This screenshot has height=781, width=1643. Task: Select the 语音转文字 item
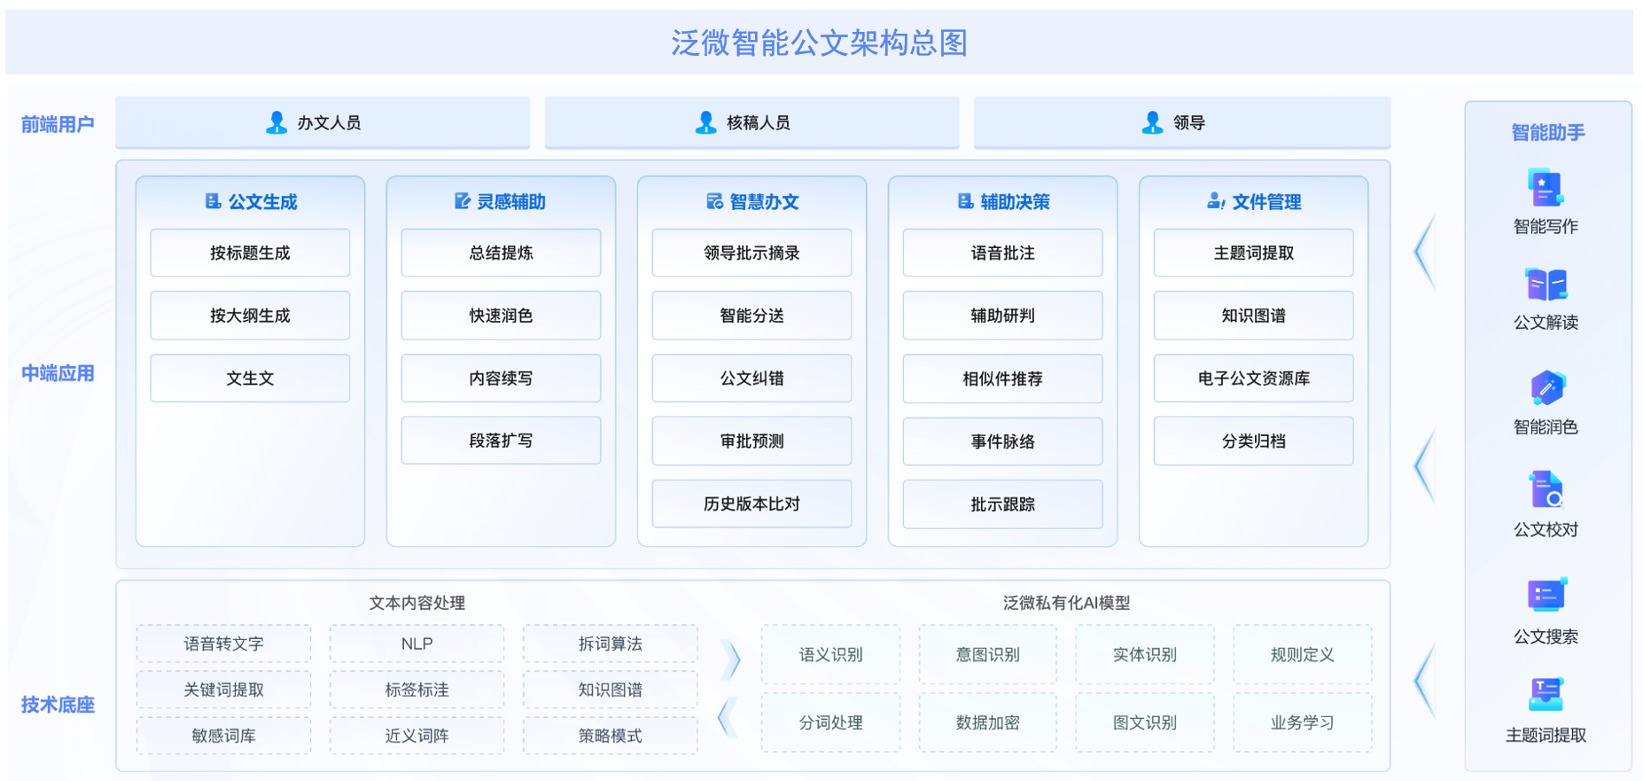(223, 644)
